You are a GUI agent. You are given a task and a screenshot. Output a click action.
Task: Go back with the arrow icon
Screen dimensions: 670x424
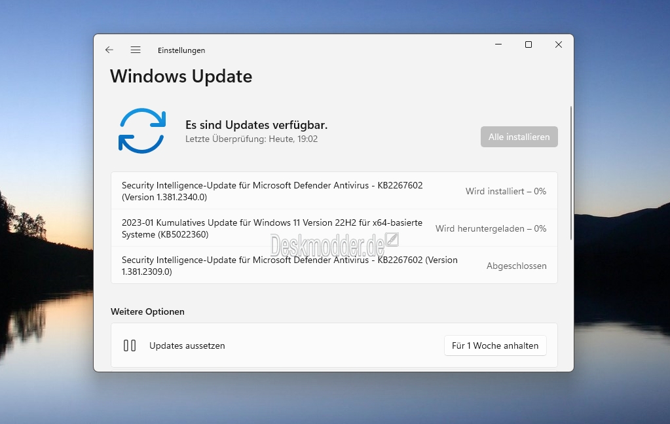point(109,50)
